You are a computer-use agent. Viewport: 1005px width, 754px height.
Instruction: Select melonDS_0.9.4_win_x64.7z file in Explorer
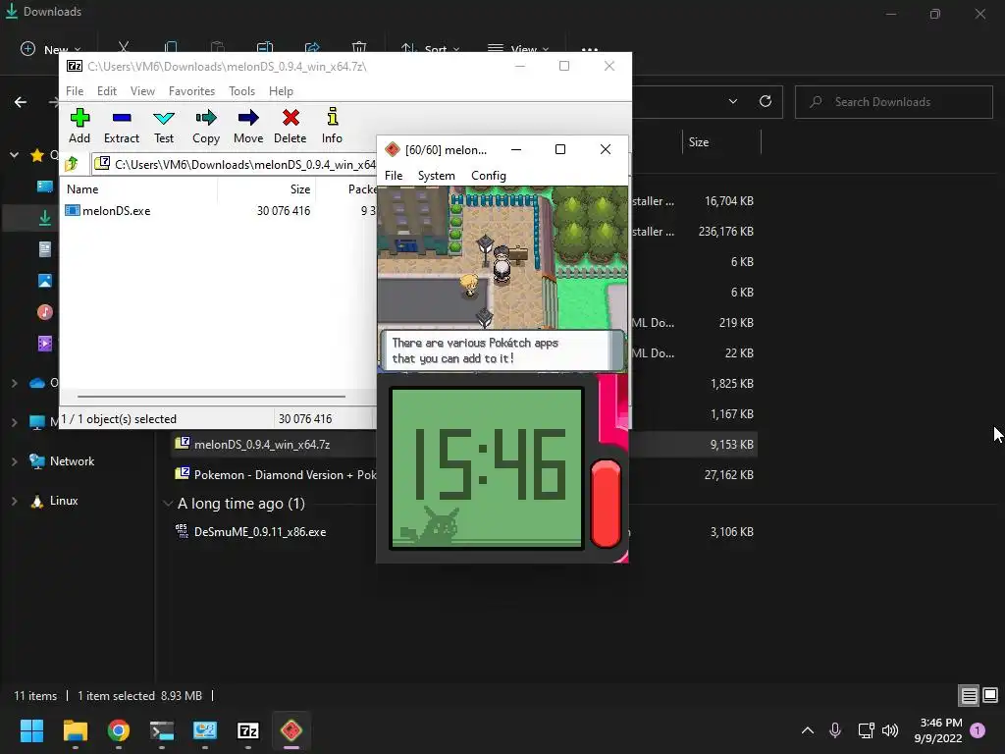coord(261,445)
